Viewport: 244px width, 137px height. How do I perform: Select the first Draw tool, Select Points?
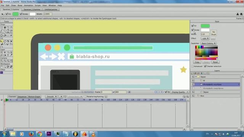click(x=2, y=27)
